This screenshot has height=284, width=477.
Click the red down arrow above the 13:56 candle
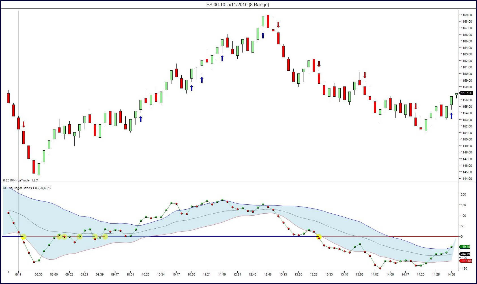click(x=365, y=75)
